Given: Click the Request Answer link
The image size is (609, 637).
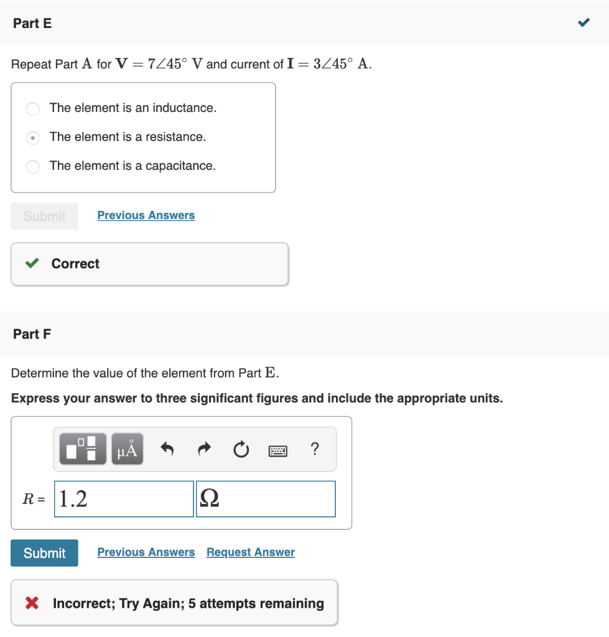Looking at the screenshot, I should (x=250, y=552).
